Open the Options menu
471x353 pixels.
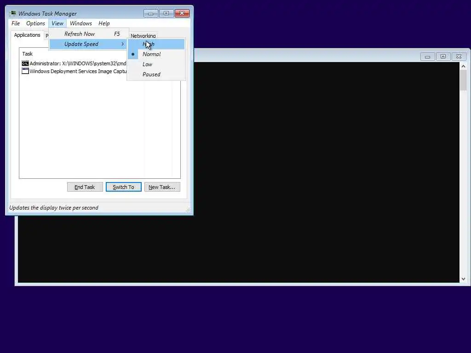coord(35,23)
